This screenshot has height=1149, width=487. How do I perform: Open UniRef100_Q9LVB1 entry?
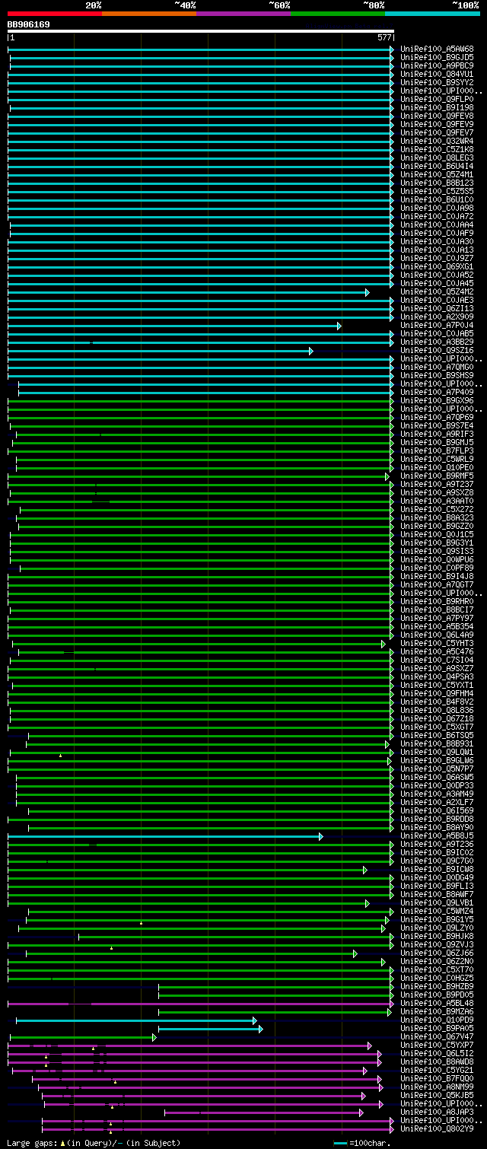437,902
